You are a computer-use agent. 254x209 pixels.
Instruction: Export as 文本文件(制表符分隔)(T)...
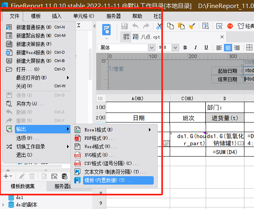tap(113, 172)
